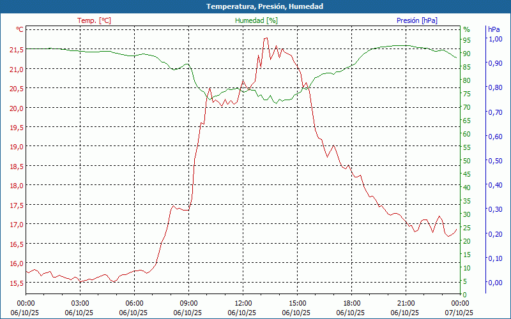Select the red Temp. [°C] legend label

94,20
